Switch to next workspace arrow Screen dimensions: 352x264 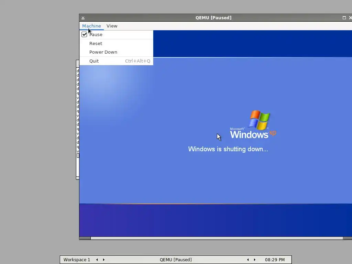(104, 260)
